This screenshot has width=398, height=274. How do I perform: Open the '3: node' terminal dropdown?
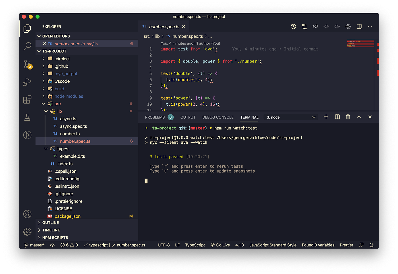(x=291, y=117)
